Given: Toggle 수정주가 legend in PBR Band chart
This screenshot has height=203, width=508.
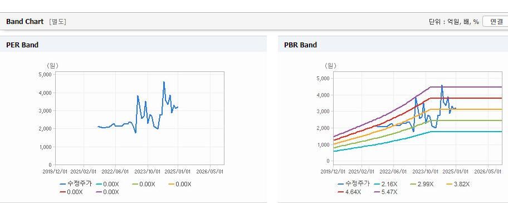Looking at the screenshot, I should click(x=354, y=184).
